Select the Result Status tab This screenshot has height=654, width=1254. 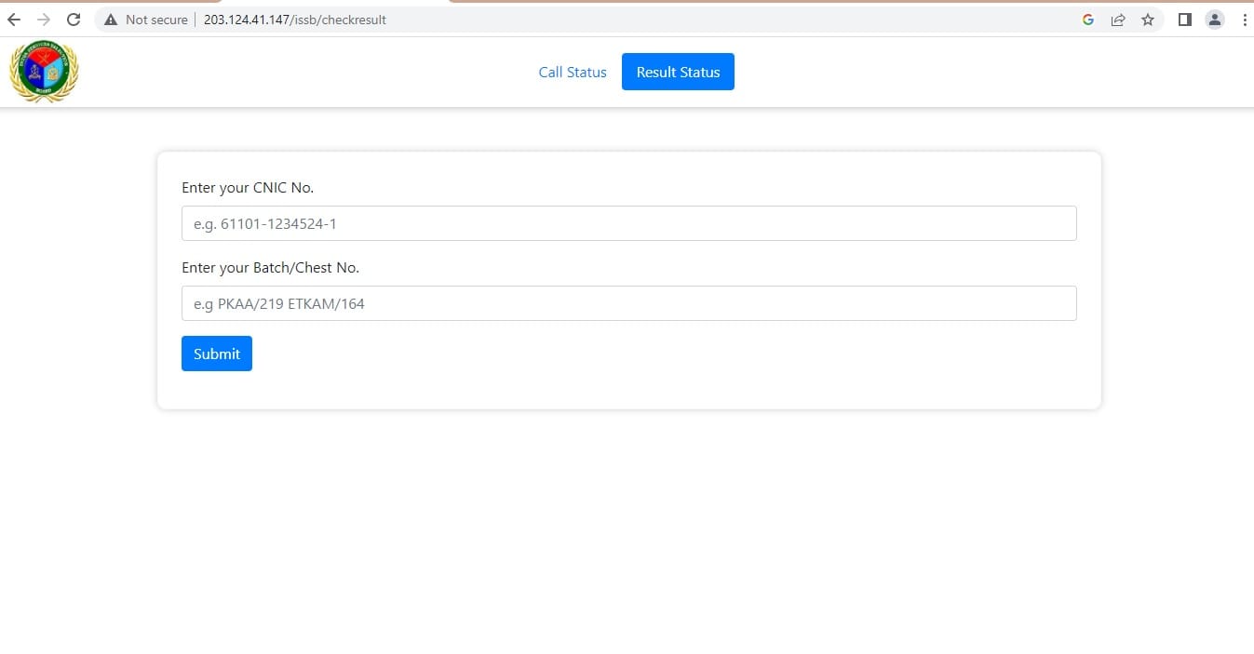(x=678, y=72)
